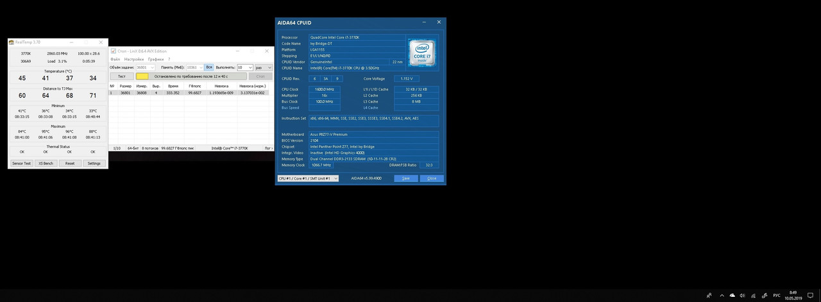Open the People icon in the taskbar
Image resolution: width=821 pixels, height=302 pixels.
[709, 295]
